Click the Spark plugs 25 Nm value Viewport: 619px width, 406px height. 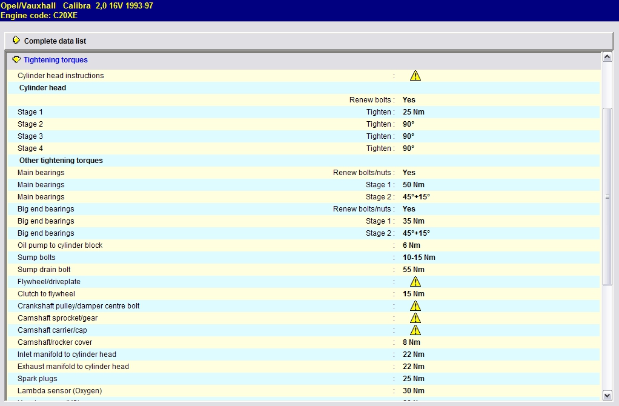413,379
